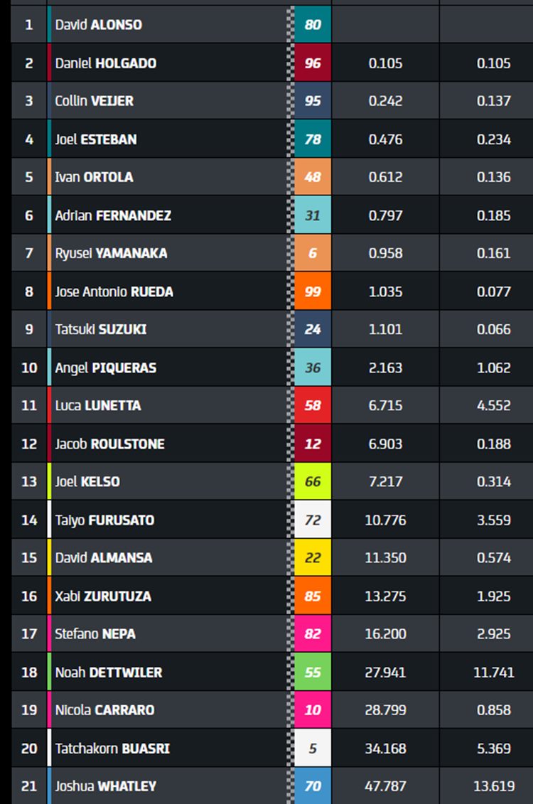Click the blue number 70 badge
533x804 pixels.
[x=313, y=786]
